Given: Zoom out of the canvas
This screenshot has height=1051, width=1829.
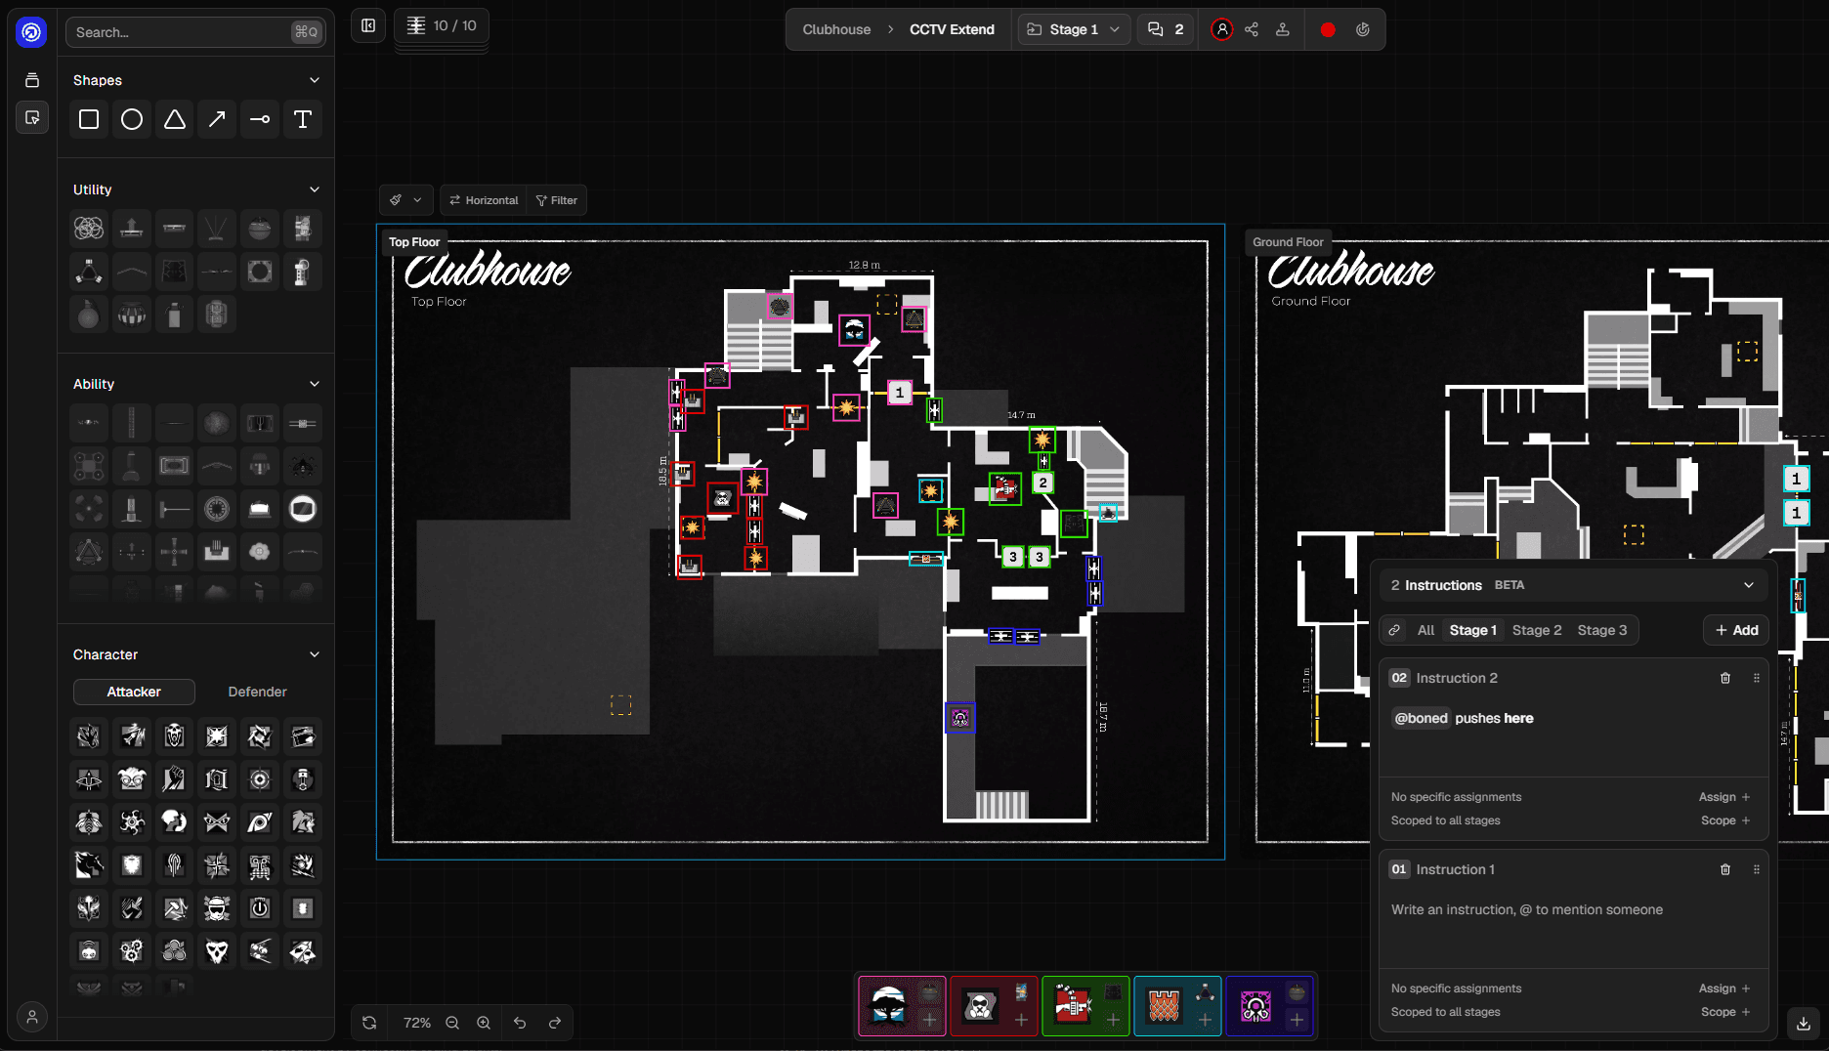Looking at the screenshot, I should (x=452, y=1023).
